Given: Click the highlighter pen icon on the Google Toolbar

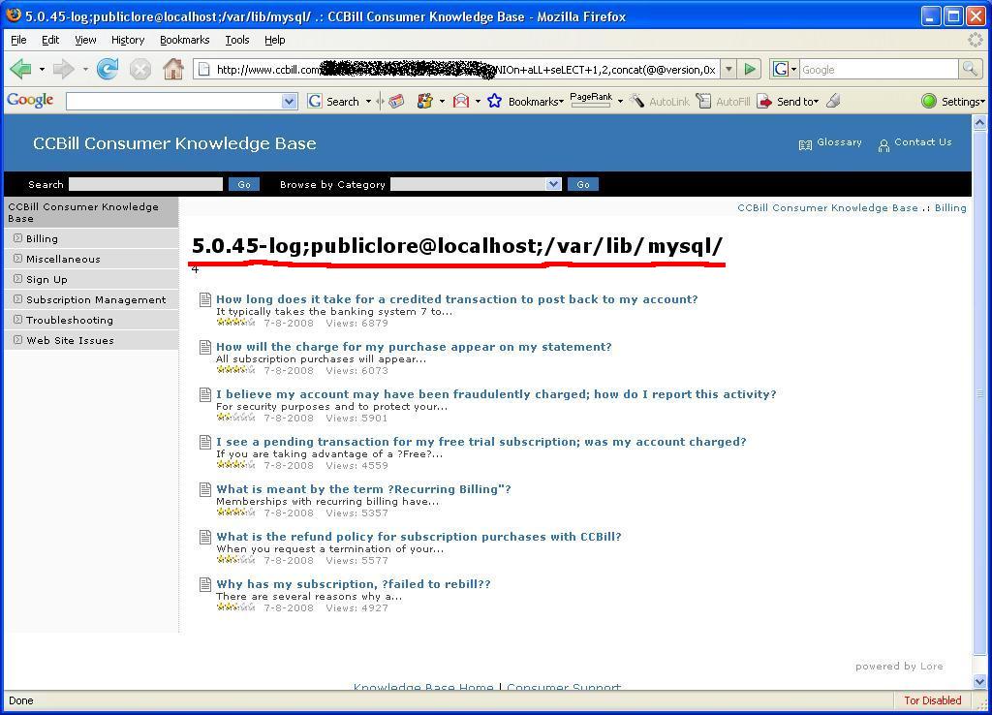Looking at the screenshot, I should pyautogui.click(x=834, y=101).
